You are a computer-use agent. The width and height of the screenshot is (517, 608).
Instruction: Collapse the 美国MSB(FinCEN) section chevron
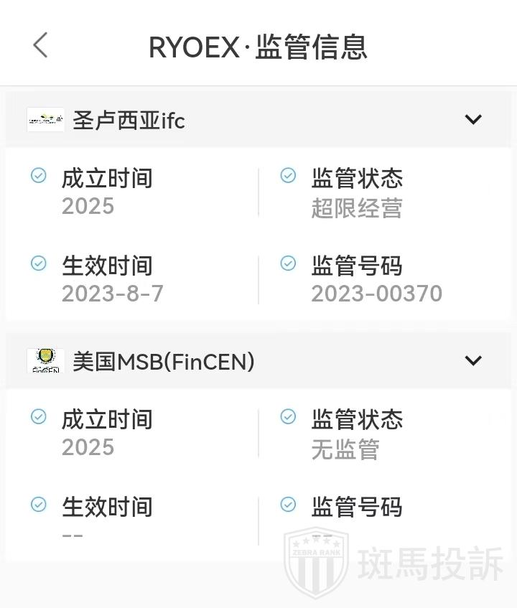(x=473, y=360)
